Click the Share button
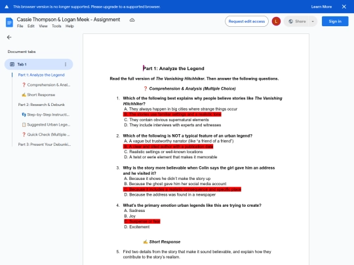 [297, 22]
